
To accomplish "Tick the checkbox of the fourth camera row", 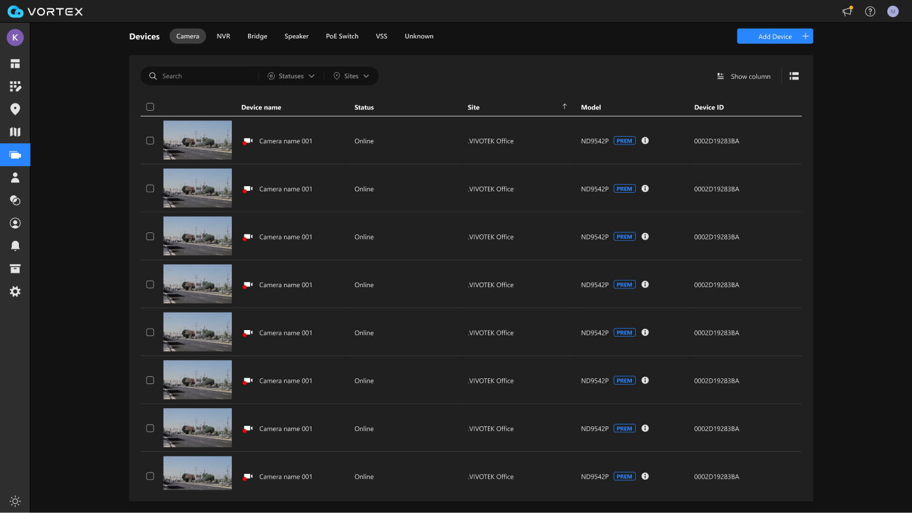I will pyautogui.click(x=150, y=284).
